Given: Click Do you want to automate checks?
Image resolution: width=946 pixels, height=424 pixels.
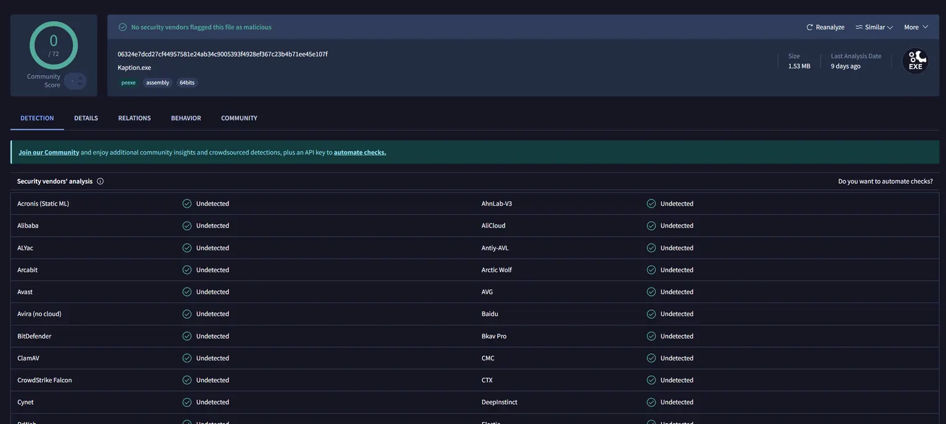Looking at the screenshot, I should pyautogui.click(x=886, y=180).
